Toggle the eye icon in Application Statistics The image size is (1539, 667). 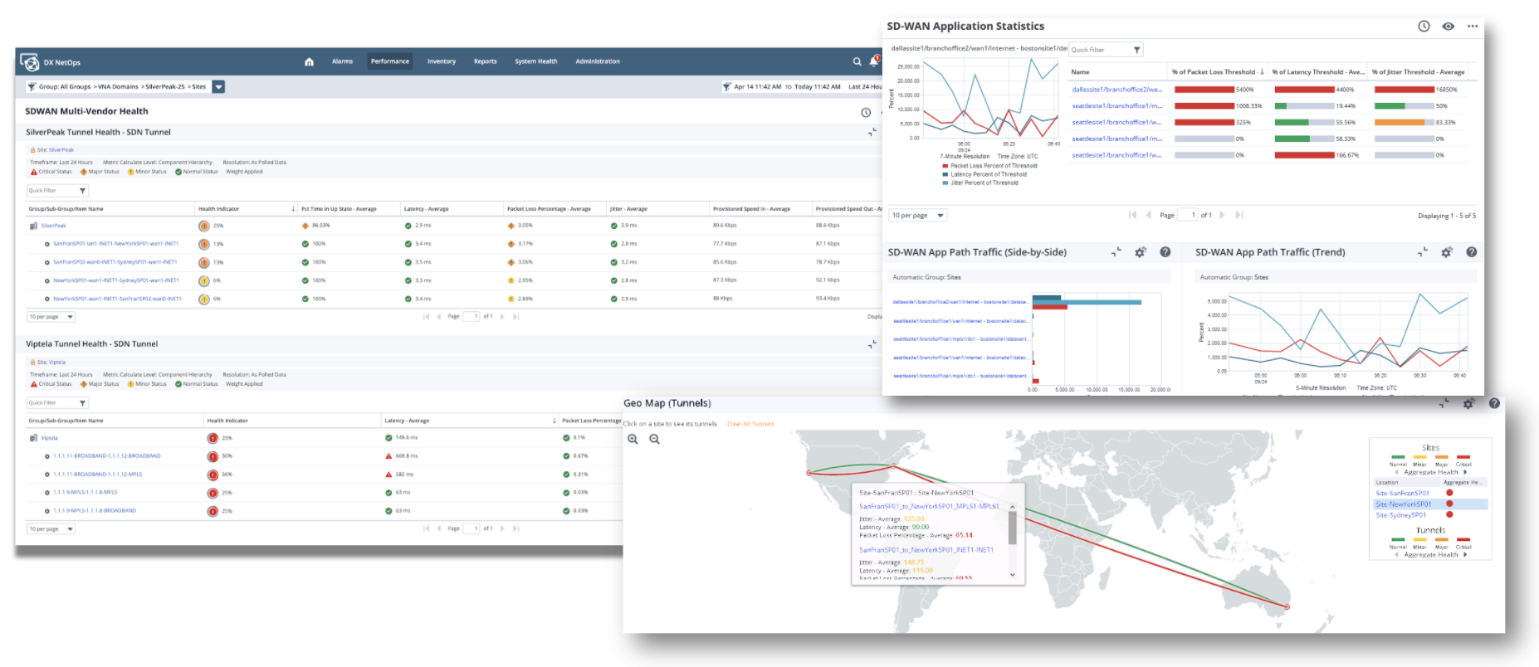coord(1448,27)
